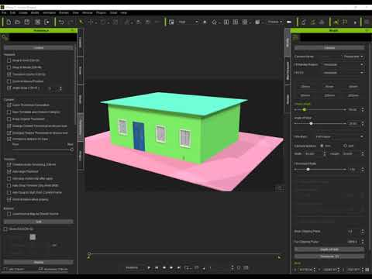
Task: Select the mm Camera Aperture radio button
Action: click(322, 146)
